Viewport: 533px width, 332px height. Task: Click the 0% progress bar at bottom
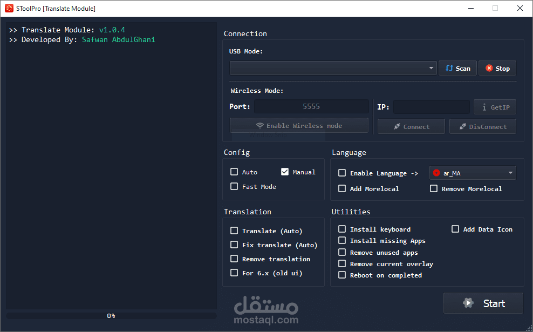pyautogui.click(x=111, y=315)
